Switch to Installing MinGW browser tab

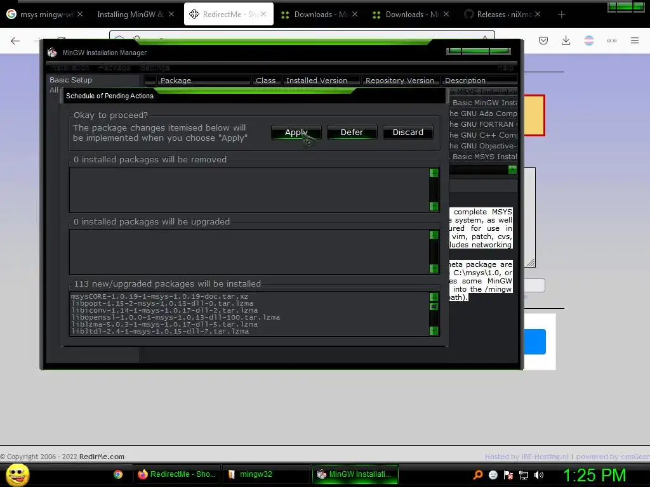(131, 15)
